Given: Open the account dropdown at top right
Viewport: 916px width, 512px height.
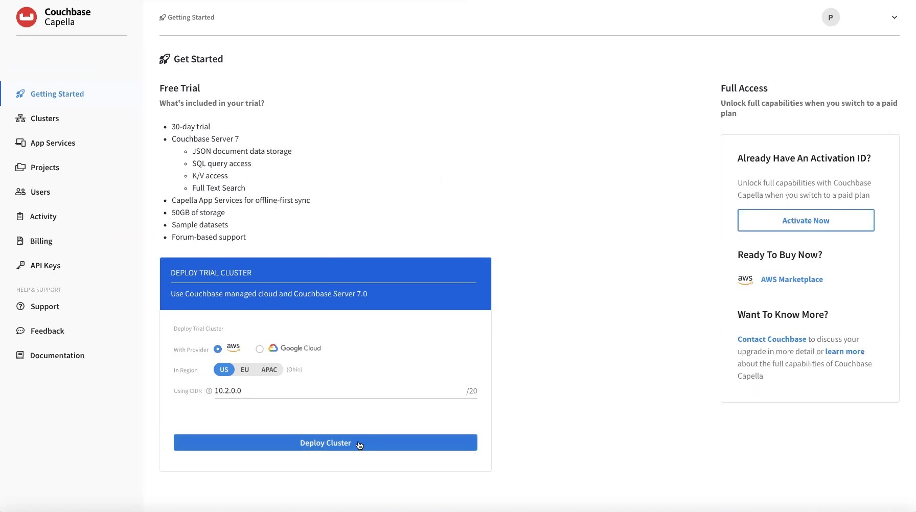Looking at the screenshot, I should click(894, 17).
